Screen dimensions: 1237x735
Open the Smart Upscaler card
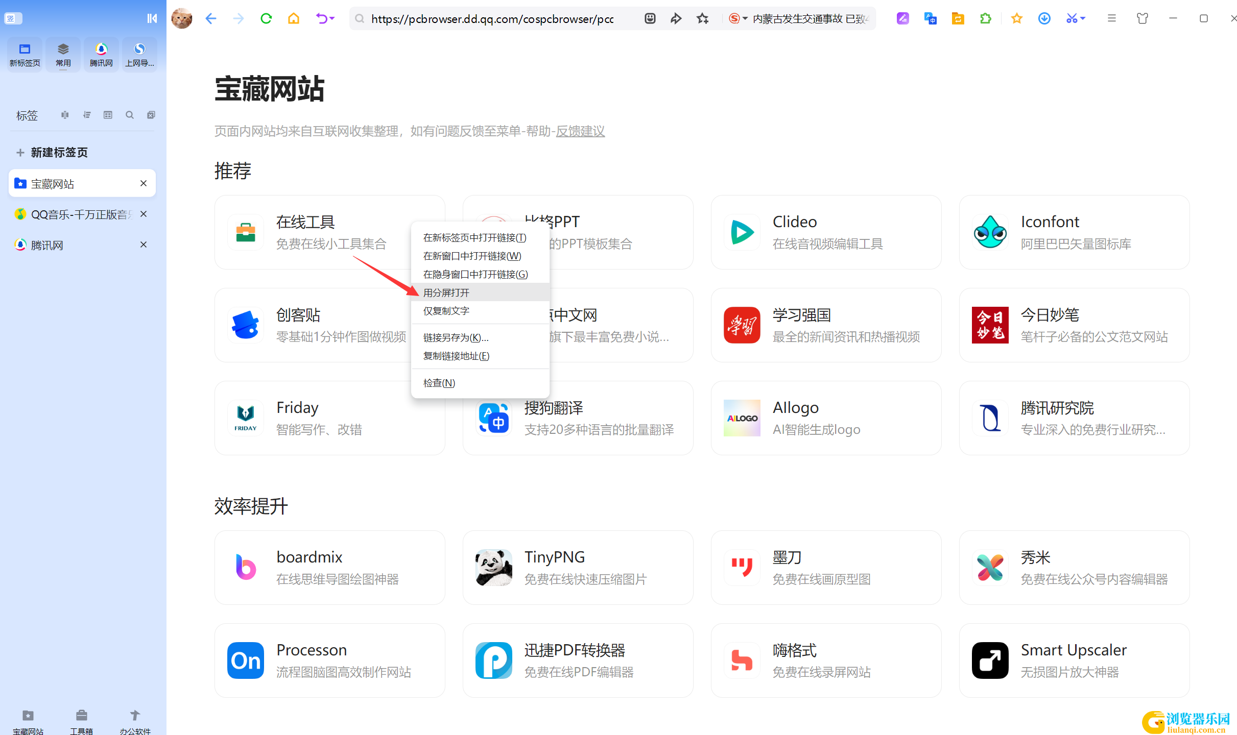click(x=1074, y=660)
